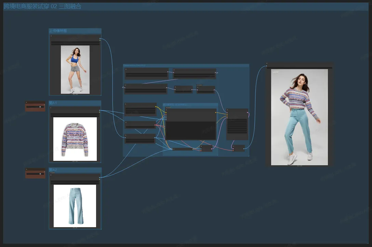Select the 图A1 group title
372x247 pixels.
[53, 103]
